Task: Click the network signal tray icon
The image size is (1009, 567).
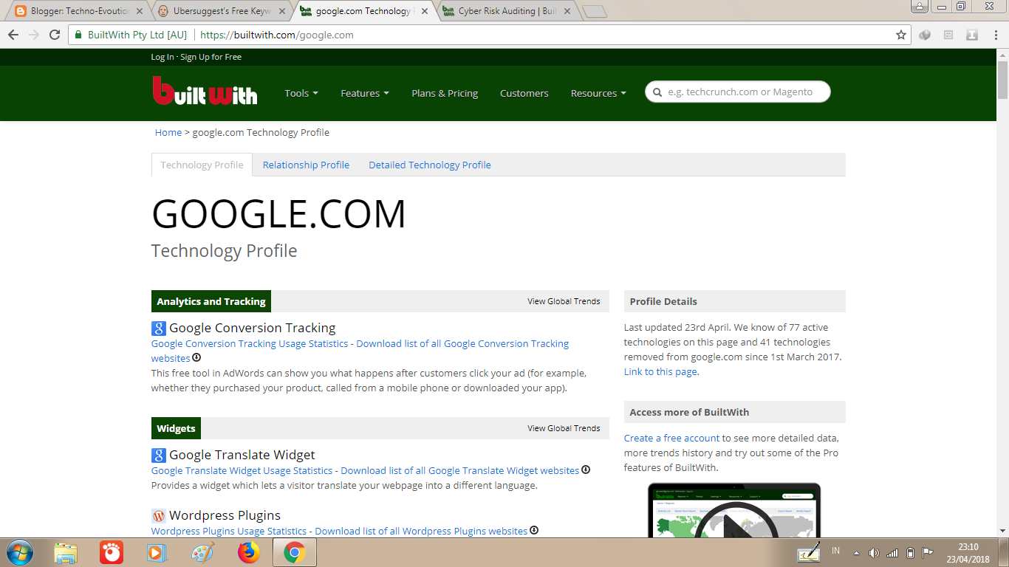Action: [x=892, y=553]
